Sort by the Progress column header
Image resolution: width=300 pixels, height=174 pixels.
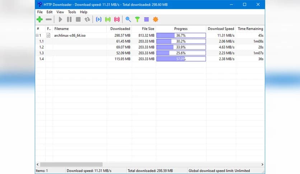click(x=181, y=29)
